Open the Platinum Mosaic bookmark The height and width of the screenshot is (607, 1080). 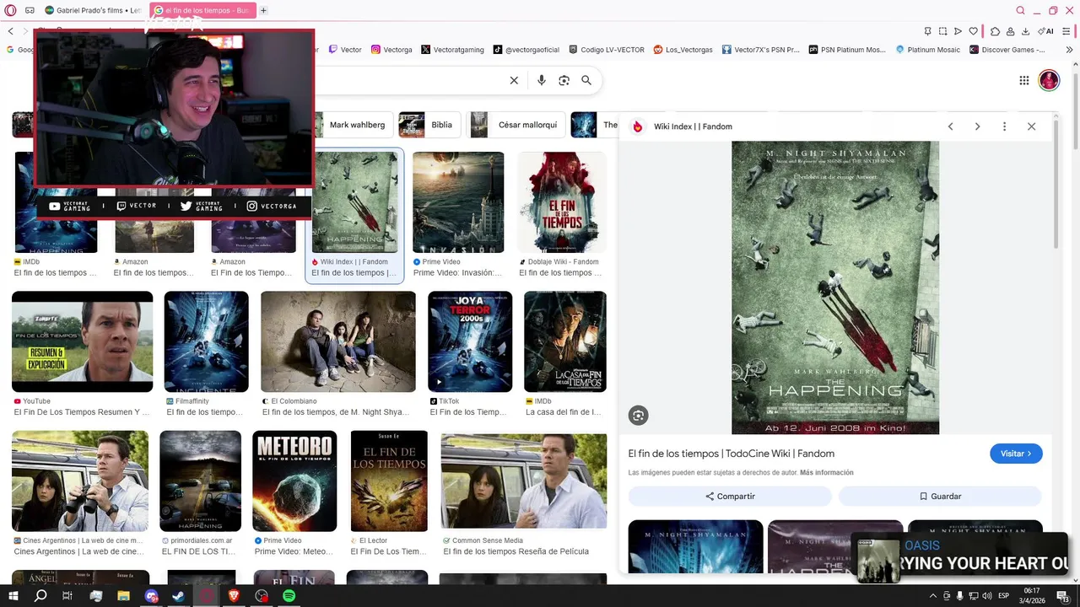pyautogui.click(x=927, y=50)
